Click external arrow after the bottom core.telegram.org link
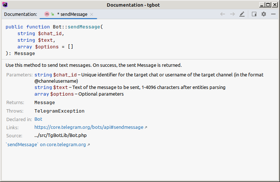280x182 pixels. point(89,145)
